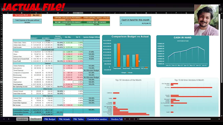Click Total Expense of the year utilized cell
223x125 pixels.
[x=27, y=20]
